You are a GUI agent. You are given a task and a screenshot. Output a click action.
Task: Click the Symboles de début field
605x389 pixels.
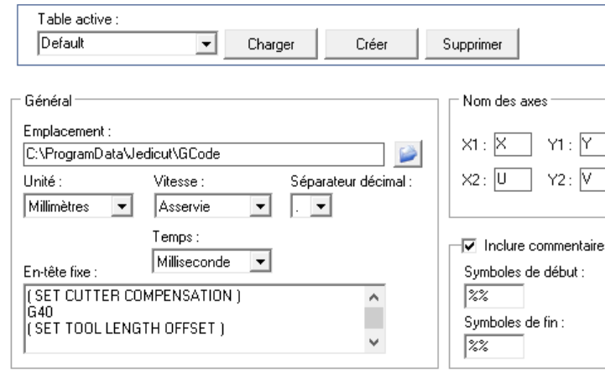(494, 296)
